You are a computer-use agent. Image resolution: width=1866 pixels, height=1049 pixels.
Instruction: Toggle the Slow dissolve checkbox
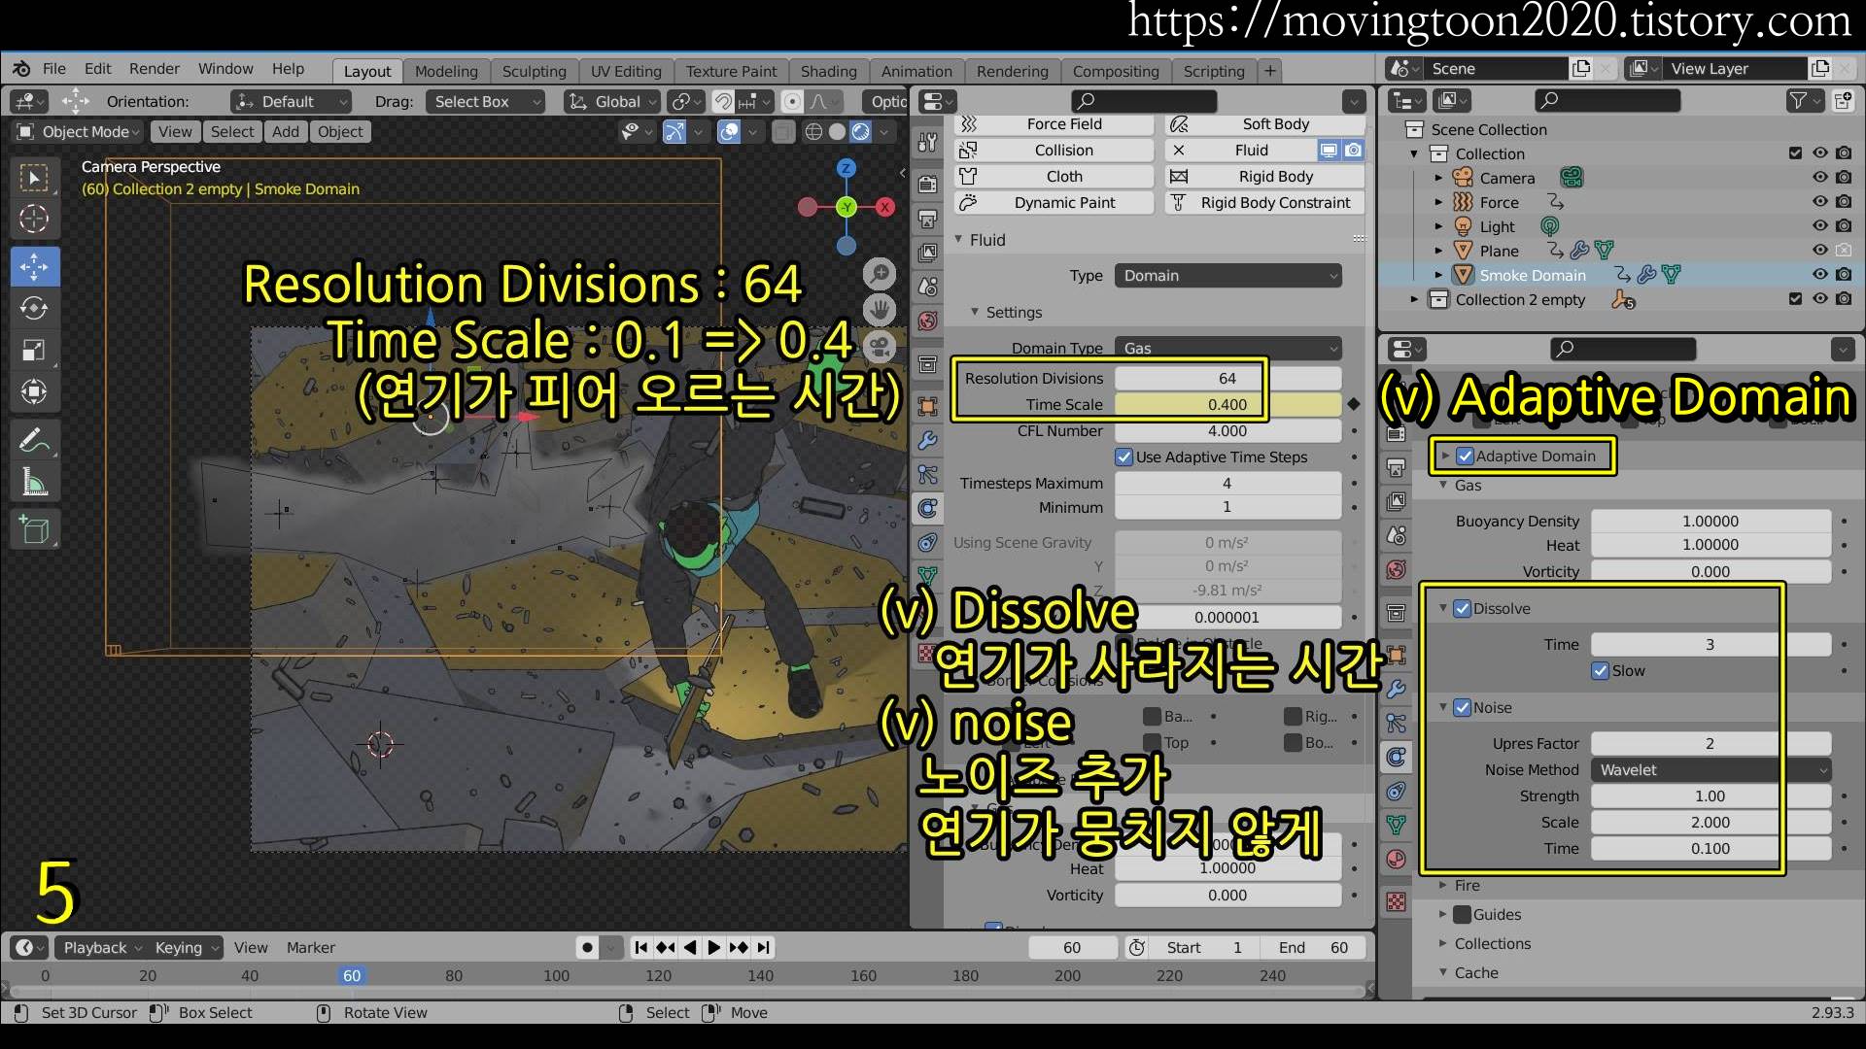(1601, 670)
